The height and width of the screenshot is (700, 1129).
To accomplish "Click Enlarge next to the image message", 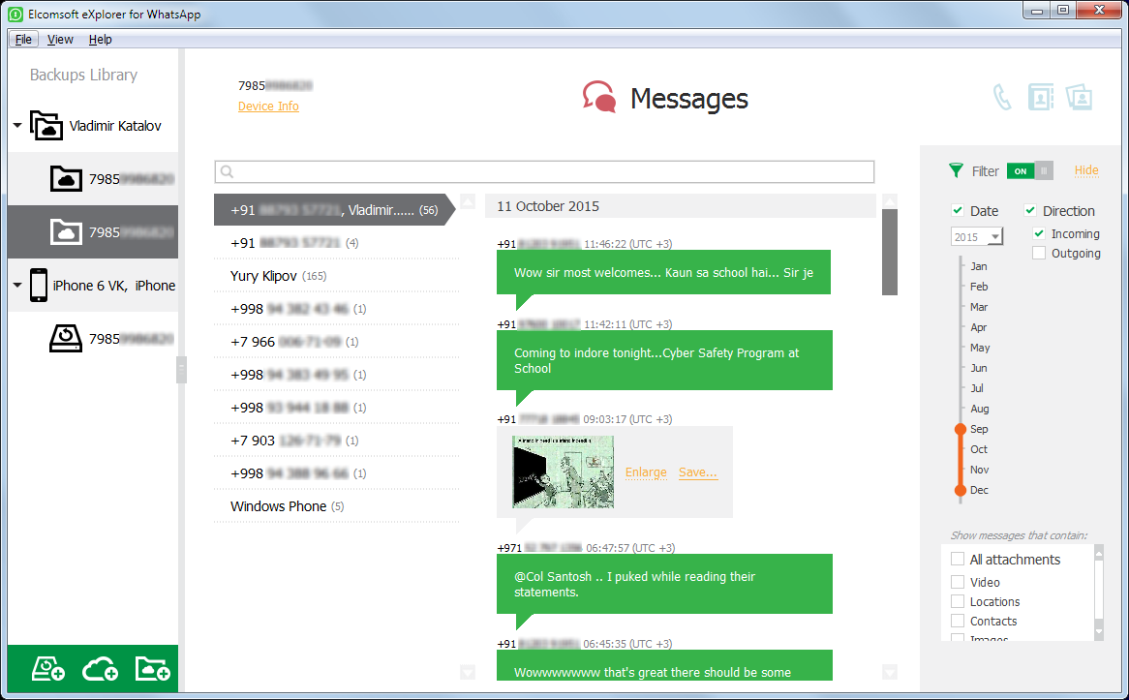I will [646, 472].
